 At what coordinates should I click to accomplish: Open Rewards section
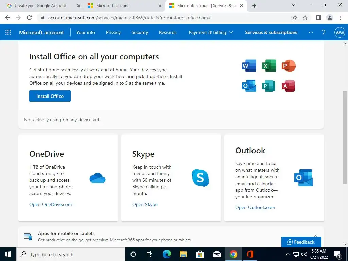pos(168,32)
